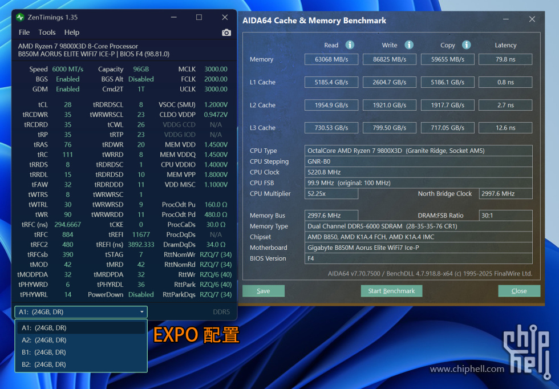
Task: Click the Copy info icon in AIDA64
Action: coord(467,45)
